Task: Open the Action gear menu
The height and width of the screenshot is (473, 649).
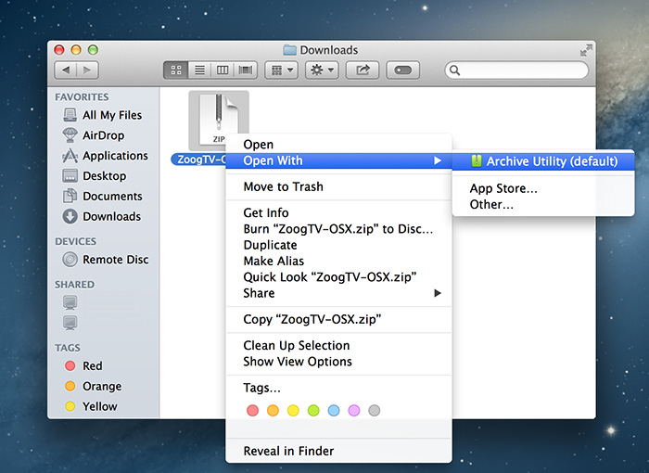Action: [x=322, y=70]
